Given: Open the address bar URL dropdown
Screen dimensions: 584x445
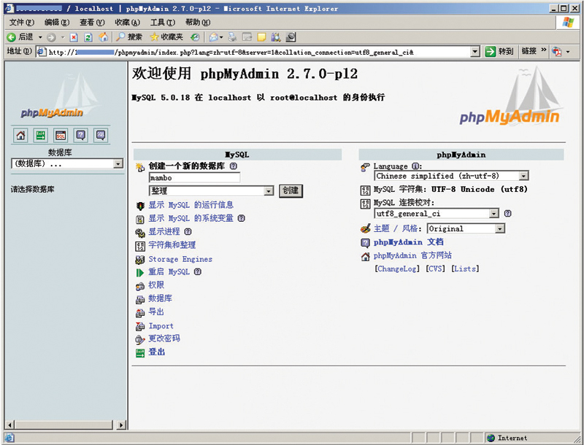Looking at the screenshot, I should pyautogui.click(x=475, y=52).
